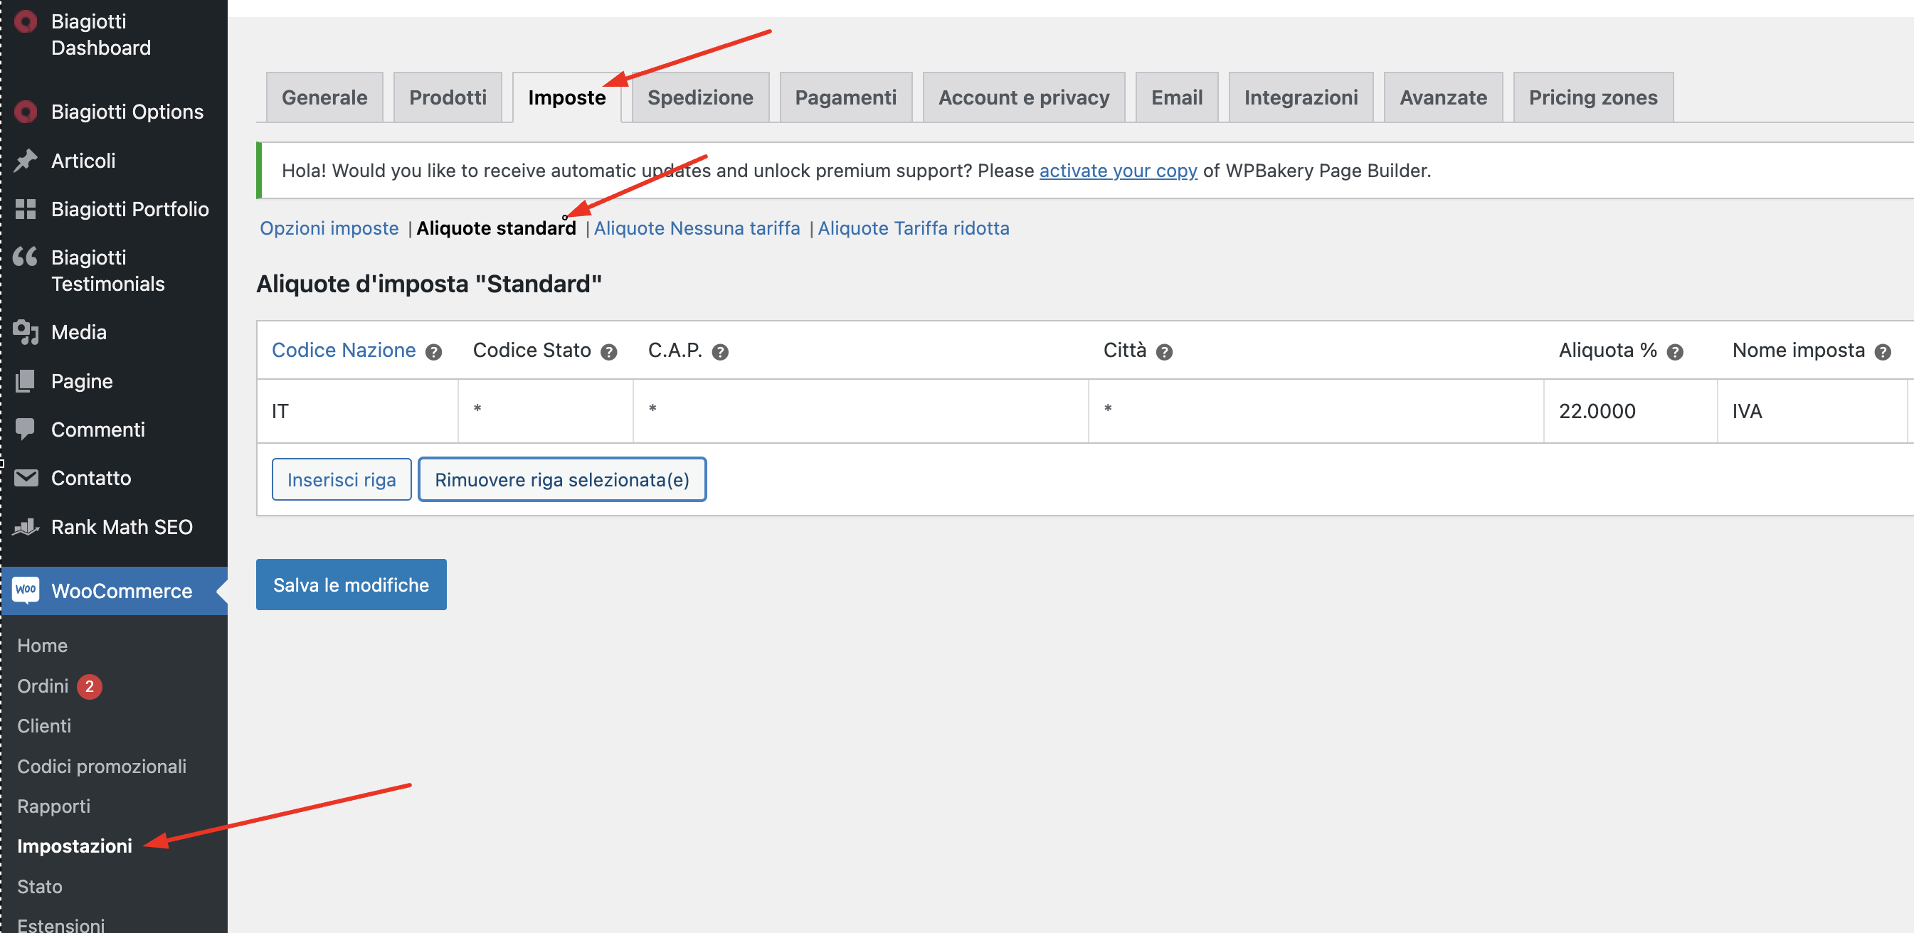Click the Pagine pages icon
This screenshot has height=933, width=1914.
(26, 380)
